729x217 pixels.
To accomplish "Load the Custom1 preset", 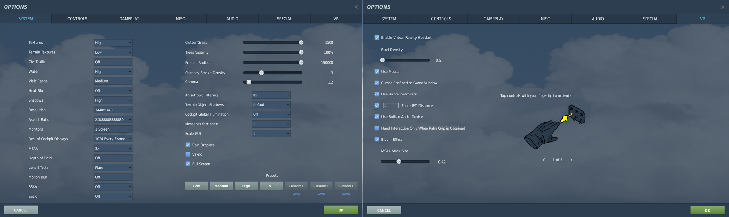I will pyautogui.click(x=296, y=186).
